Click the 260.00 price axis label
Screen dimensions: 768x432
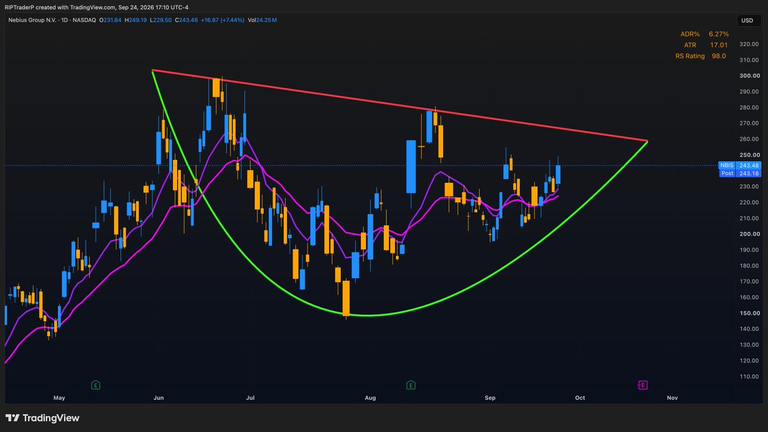coord(748,139)
